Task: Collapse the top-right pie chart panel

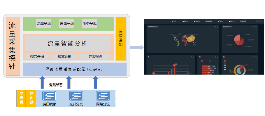Action: point(252,27)
